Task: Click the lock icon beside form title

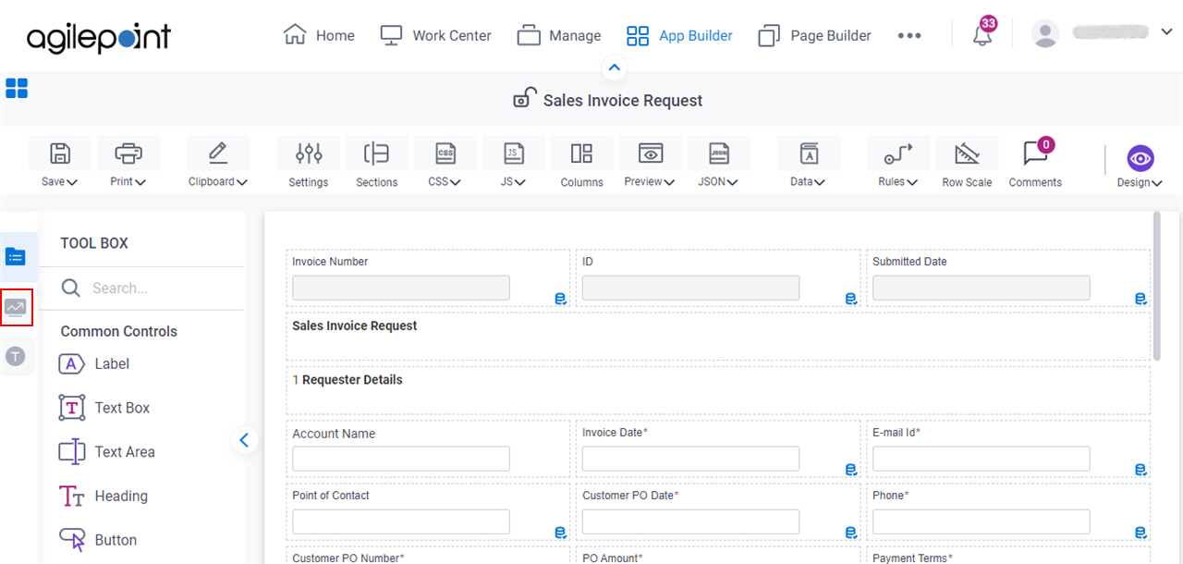Action: pyautogui.click(x=525, y=97)
